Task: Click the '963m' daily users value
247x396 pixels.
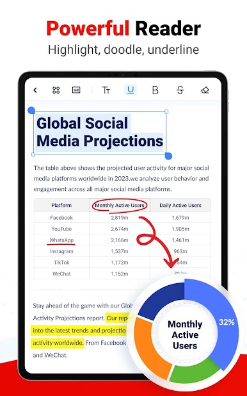Action: point(180,251)
